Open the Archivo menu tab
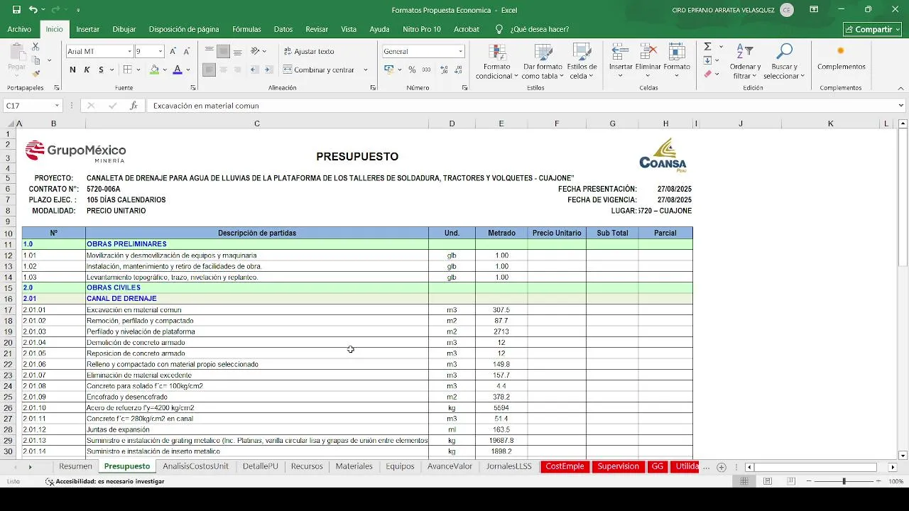 (19, 29)
